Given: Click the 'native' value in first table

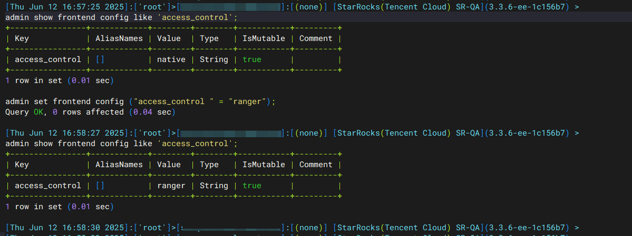Looking at the screenshot, I should pyautogui.click(x=171, y=59).
